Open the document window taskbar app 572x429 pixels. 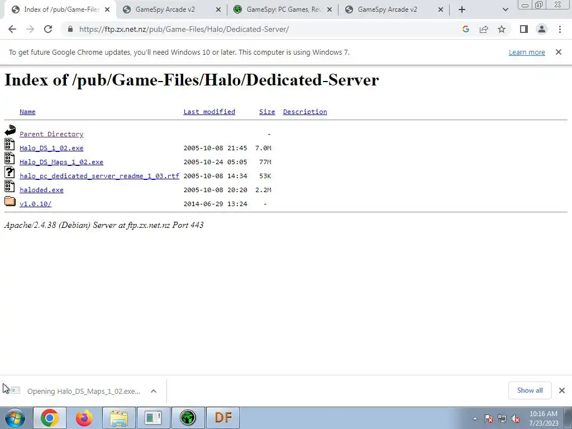point(153,418)
